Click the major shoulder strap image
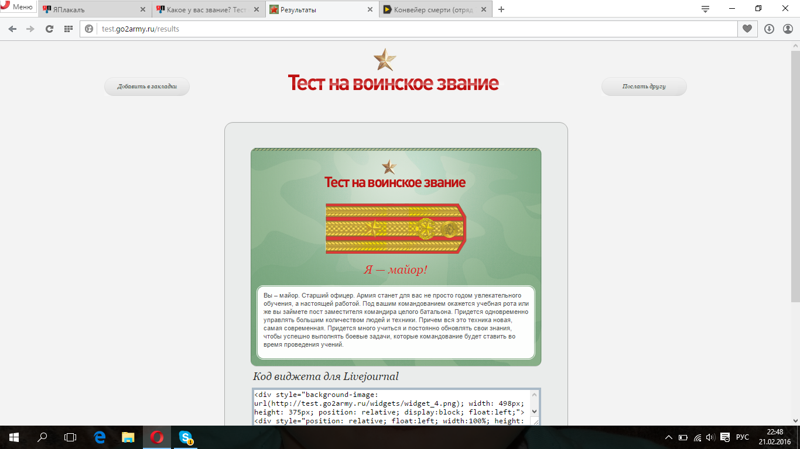This screenshot has height=449, width=800. (x=395, y=229)
